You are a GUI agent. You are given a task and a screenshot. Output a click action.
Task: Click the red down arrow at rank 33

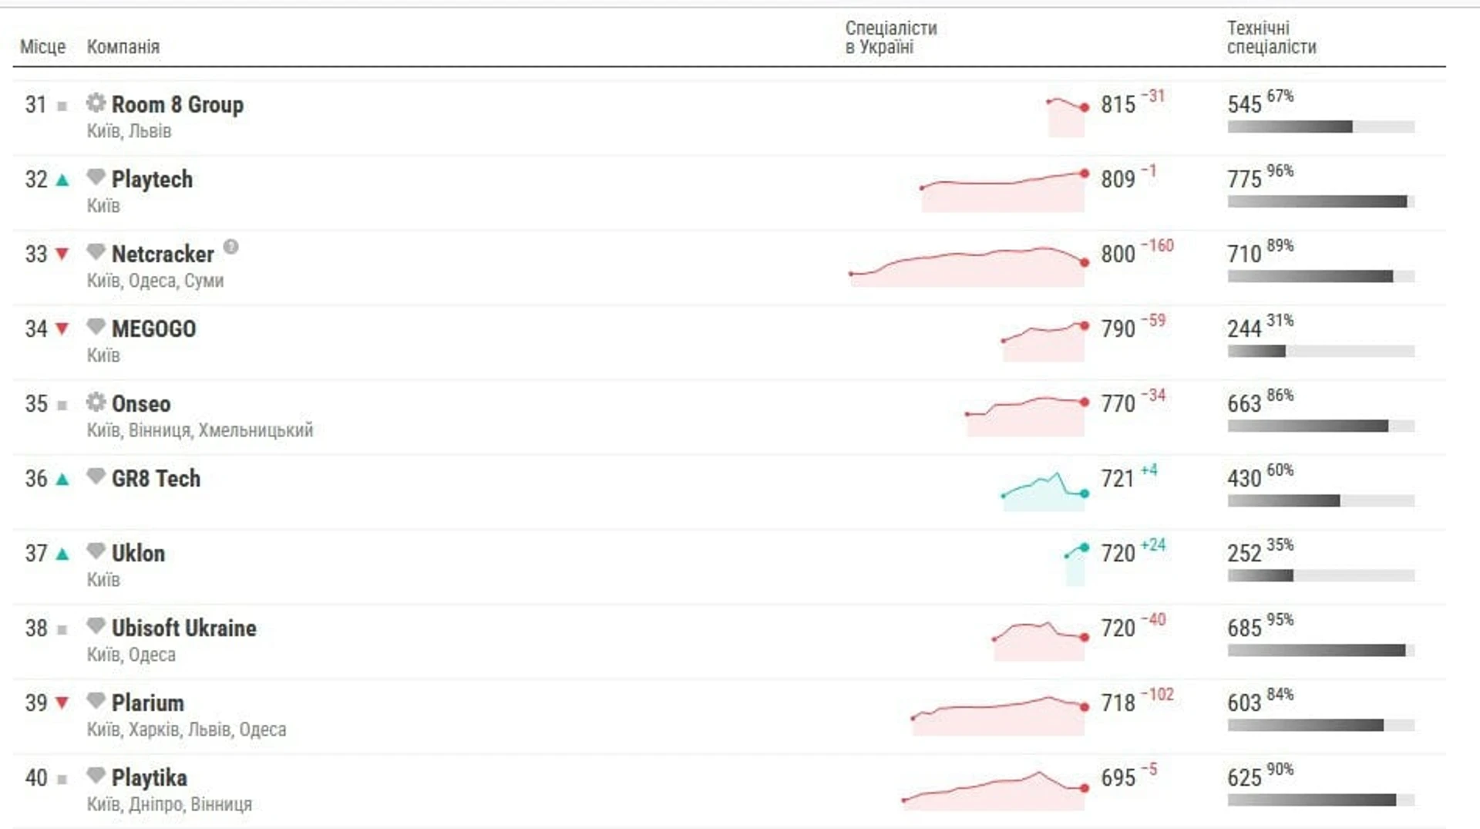[62, 254]
